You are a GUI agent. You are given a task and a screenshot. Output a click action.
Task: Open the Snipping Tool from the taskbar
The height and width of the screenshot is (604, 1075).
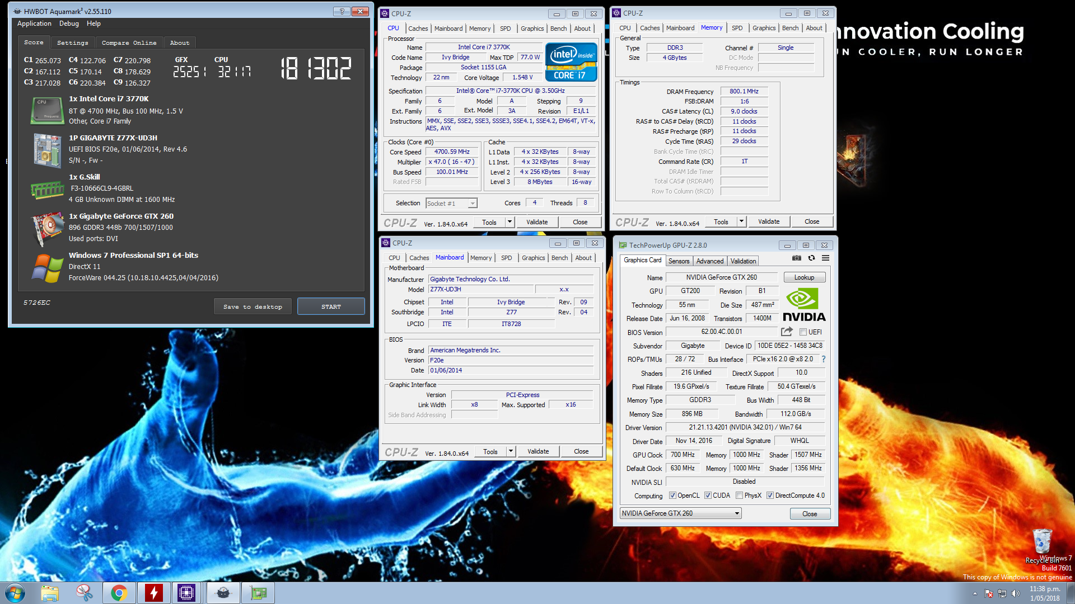[85, 593]
